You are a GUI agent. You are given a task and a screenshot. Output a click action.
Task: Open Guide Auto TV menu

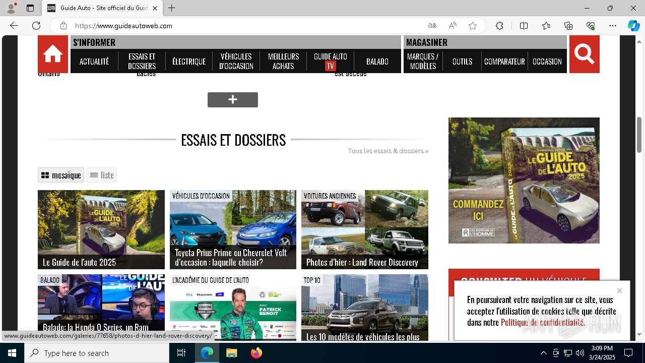(330, 62)
